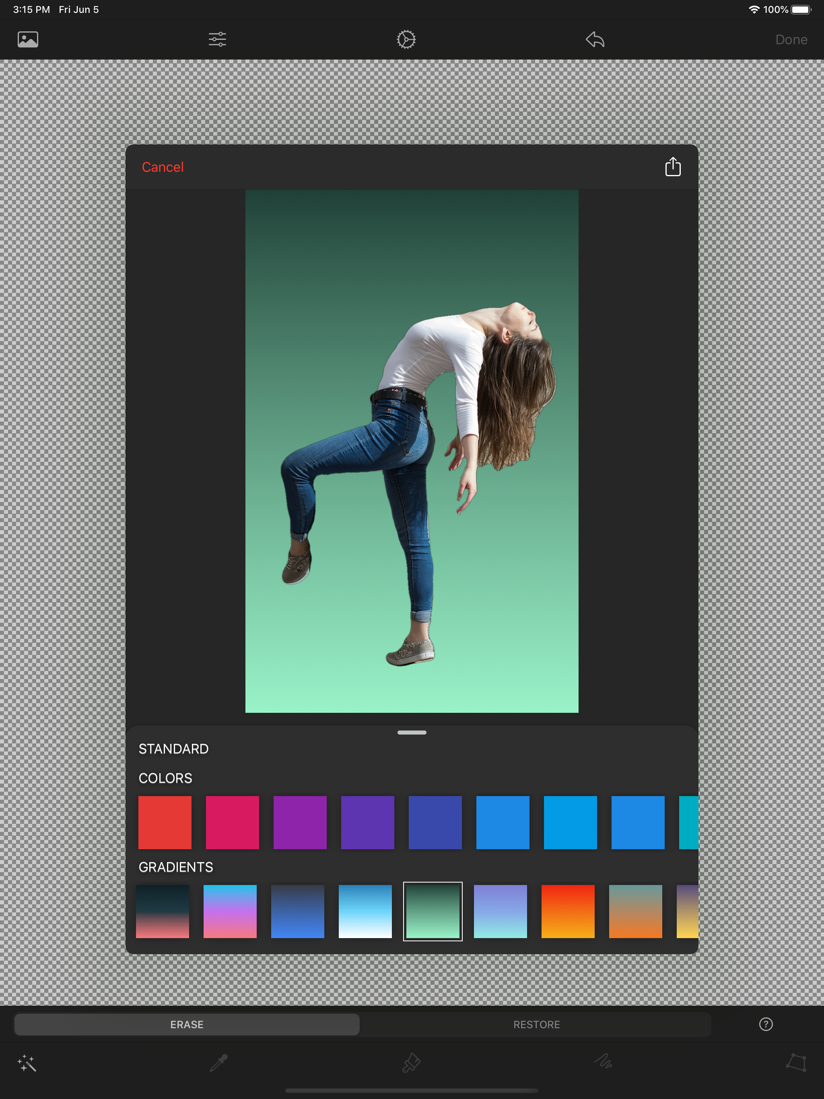Select the magic wand tool

(27, 1063)
